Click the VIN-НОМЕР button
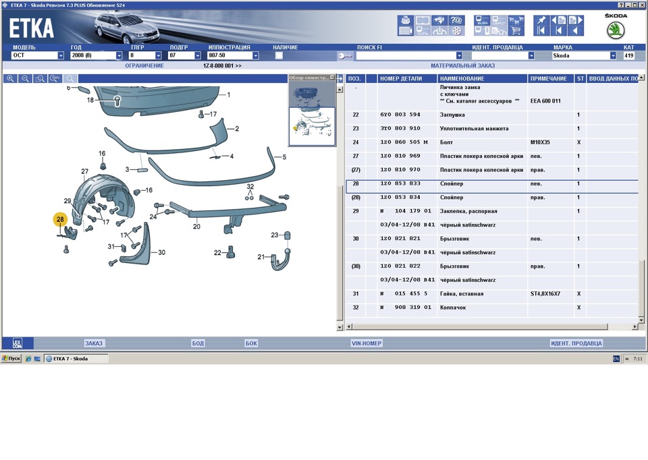Screen dimensions: 648x460 (x=367, y=343)
